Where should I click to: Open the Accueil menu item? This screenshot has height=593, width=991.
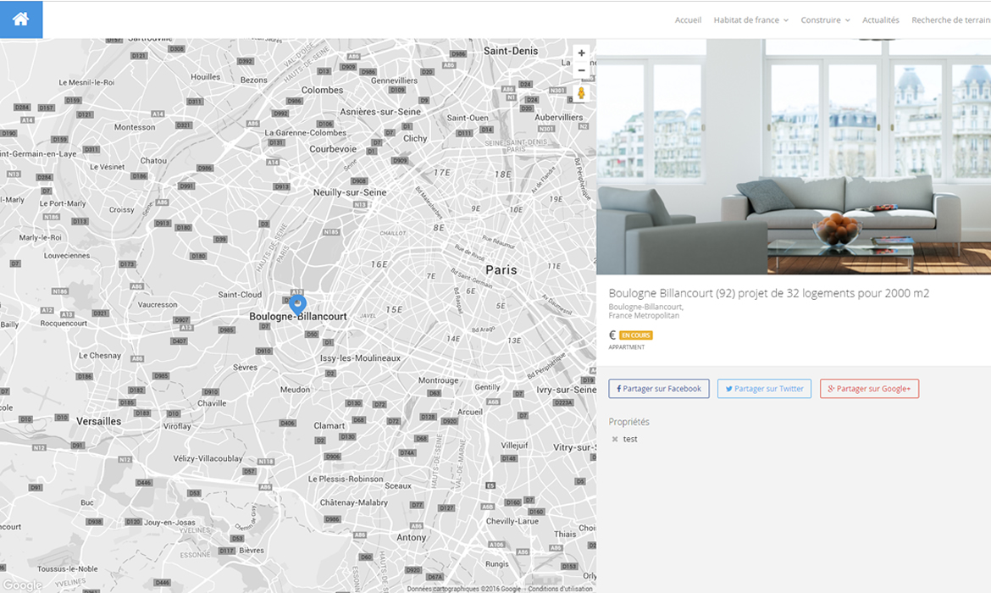(x=688, y=20)
